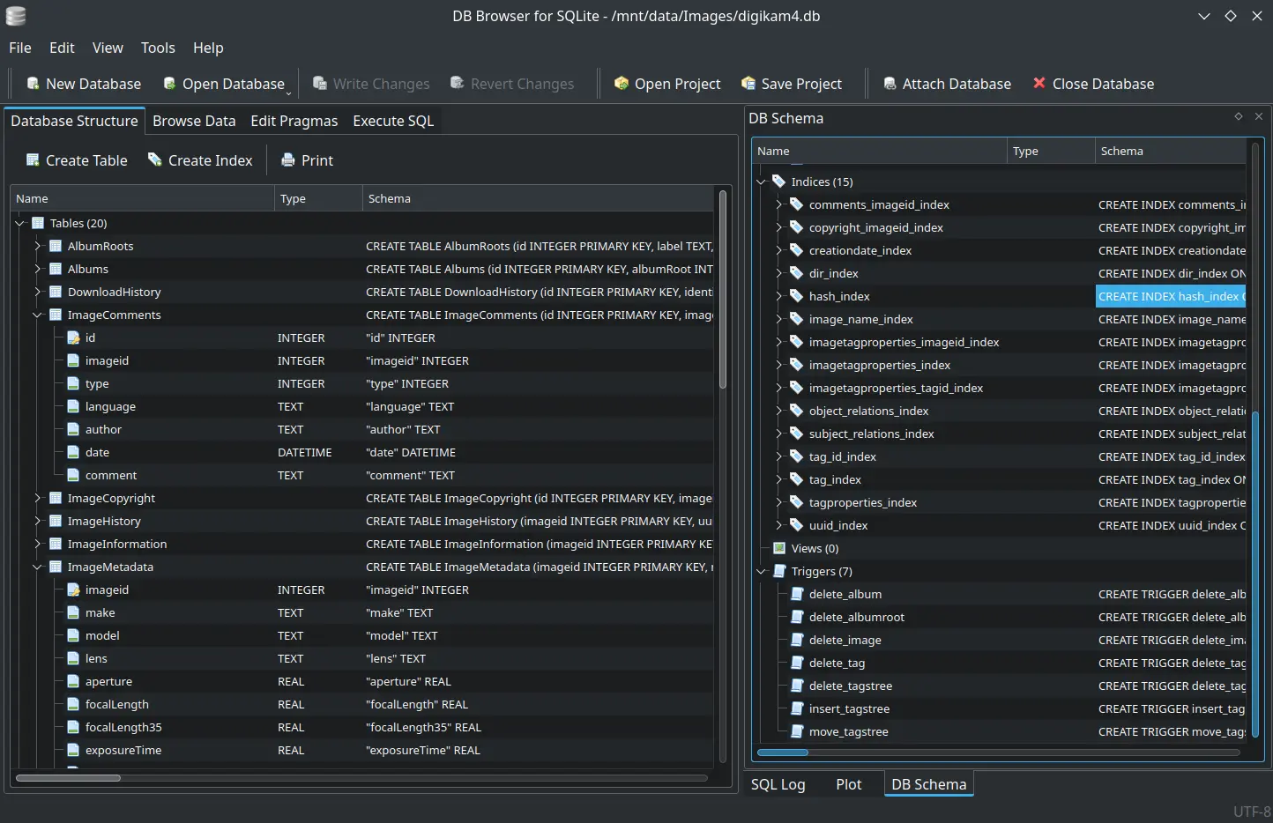The height and width of the screenshot is (823, 1273).
Task: Click the DB Schema horizontal scrollbar
Action: click(998, 753)
